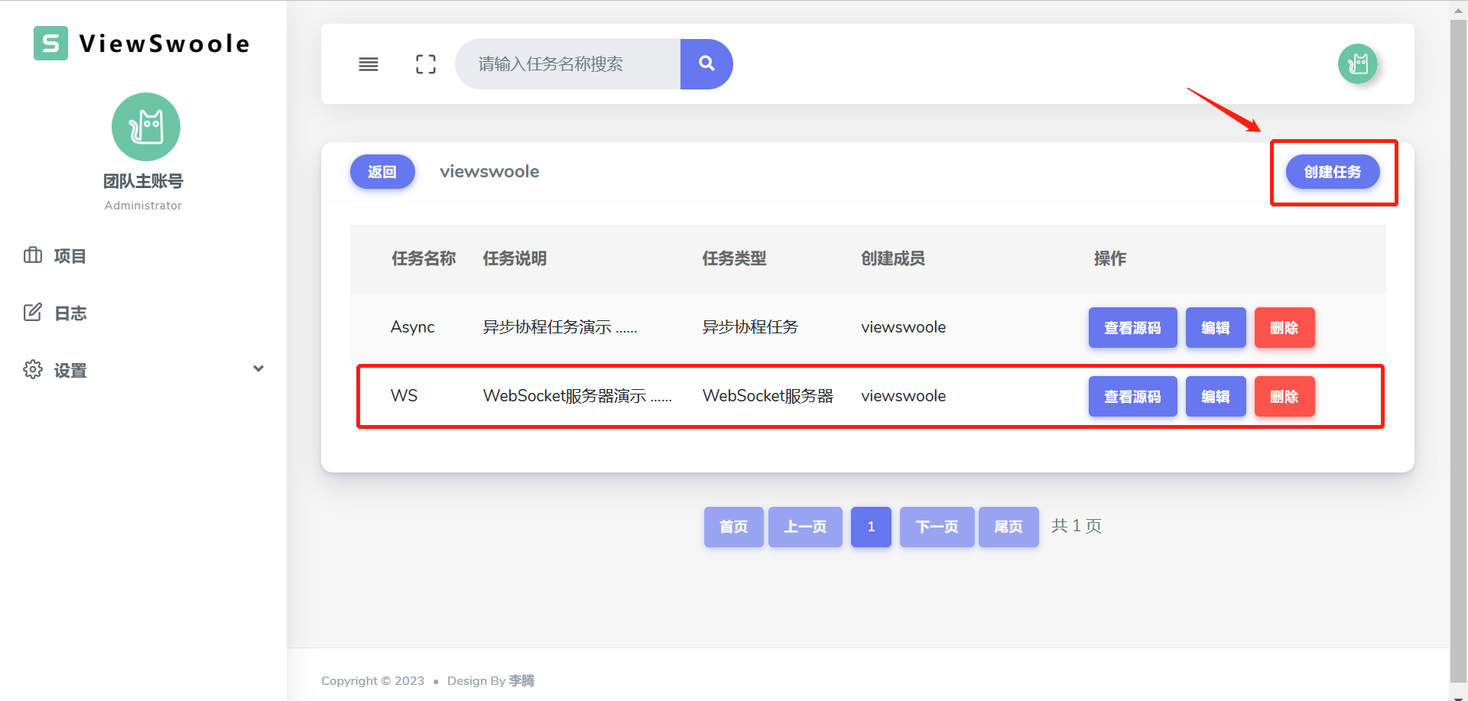The image size is (1468, 701).
Task: Click the 共 1 页 page count text
Action: (1076, 526)
